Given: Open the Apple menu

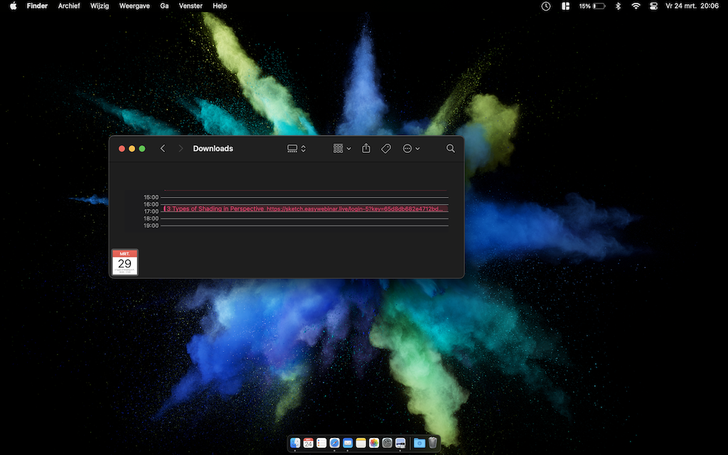Looking at the screenshot, I should (x=13, y=6).
